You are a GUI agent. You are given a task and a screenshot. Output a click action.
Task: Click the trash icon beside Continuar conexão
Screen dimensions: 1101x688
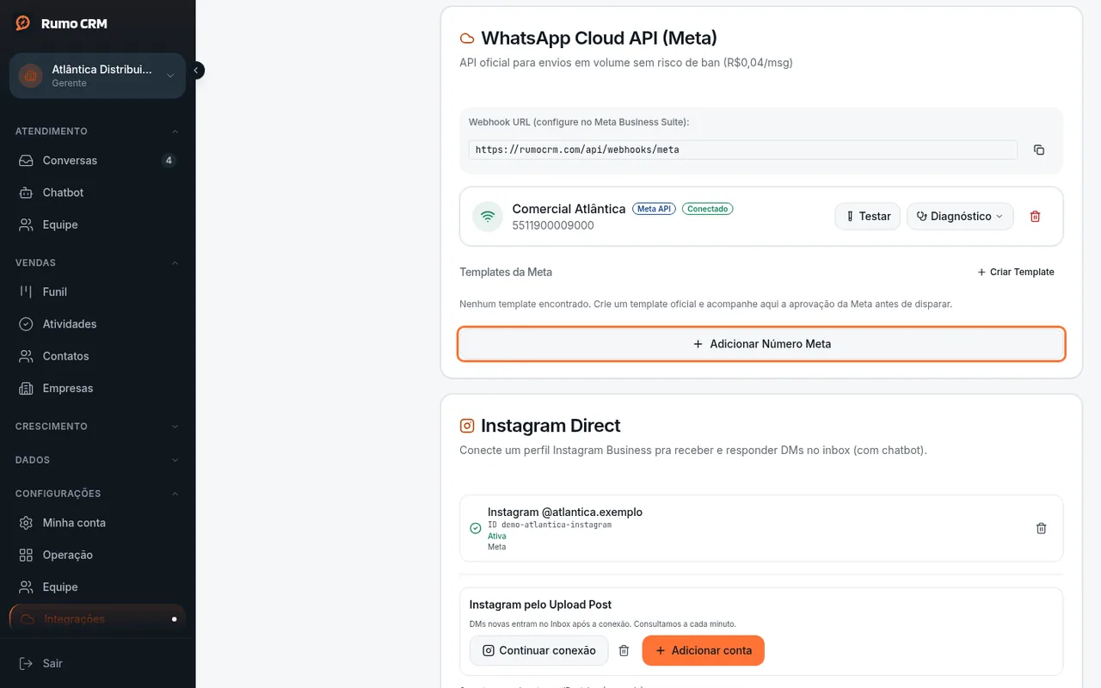[x=624, y=651]
